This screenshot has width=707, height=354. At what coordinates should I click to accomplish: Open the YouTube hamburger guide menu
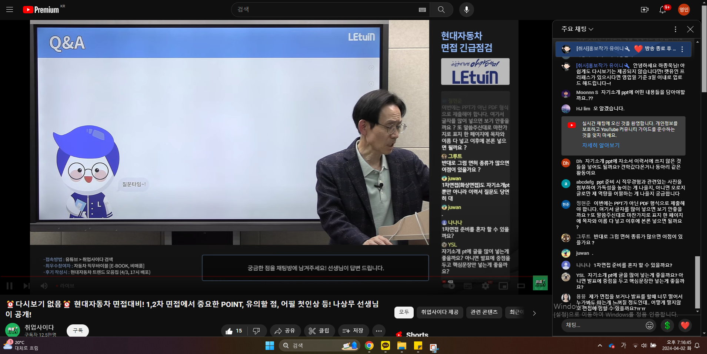click(10, 10)
